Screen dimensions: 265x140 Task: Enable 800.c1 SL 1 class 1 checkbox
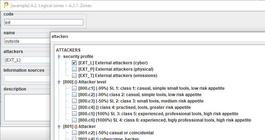pos(74,88)
